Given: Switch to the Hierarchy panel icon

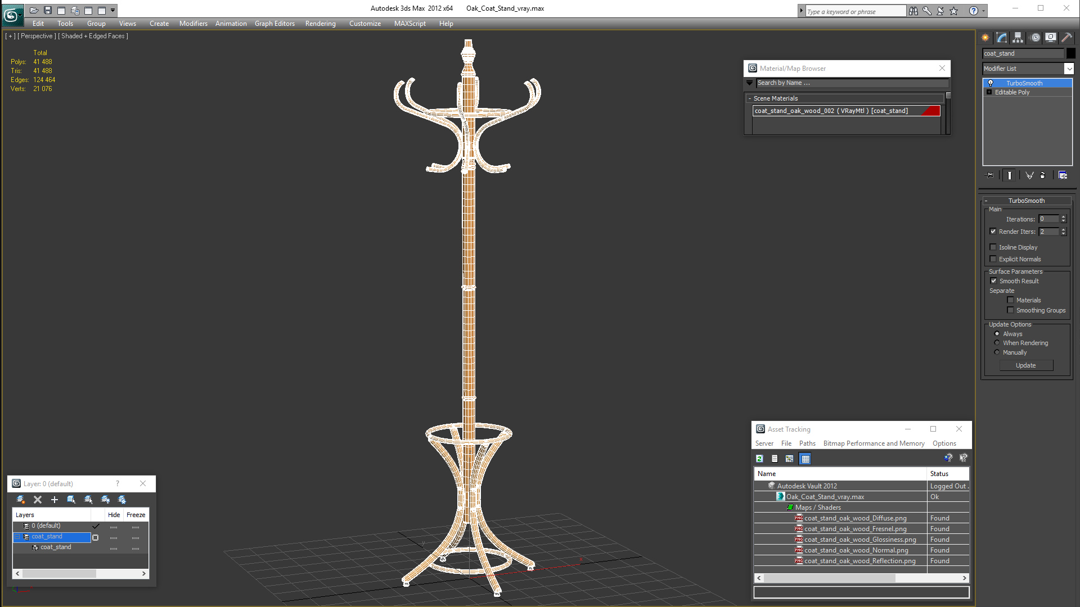Looking at the screenshot, I should click(x=1018, y=38).
